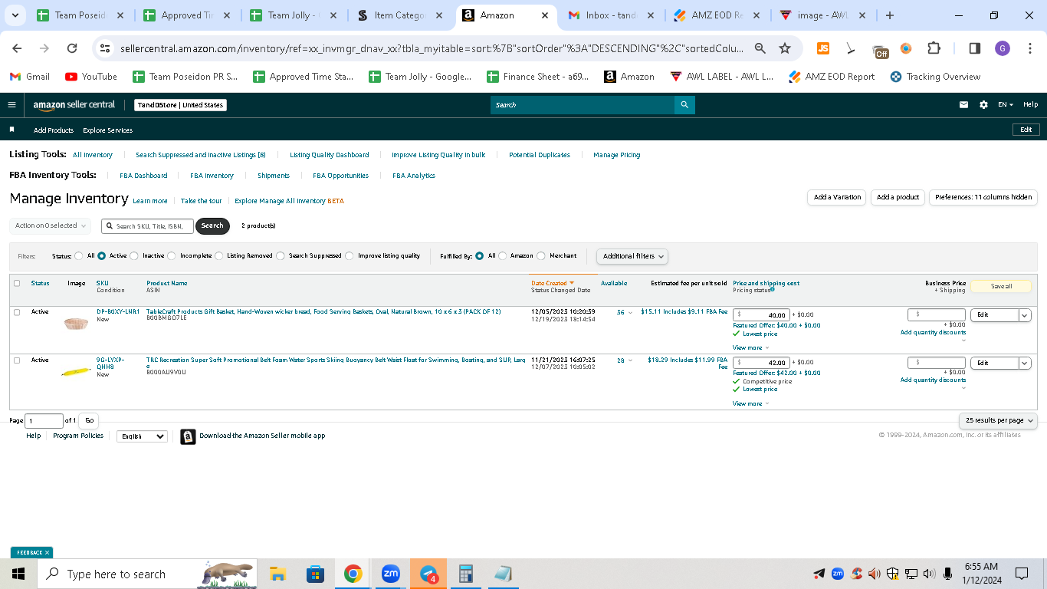The width and height of the screenshot is (1047, 589).
Task: Click the bookmark flag icon beside Add Products
Action: pos(11,130)
